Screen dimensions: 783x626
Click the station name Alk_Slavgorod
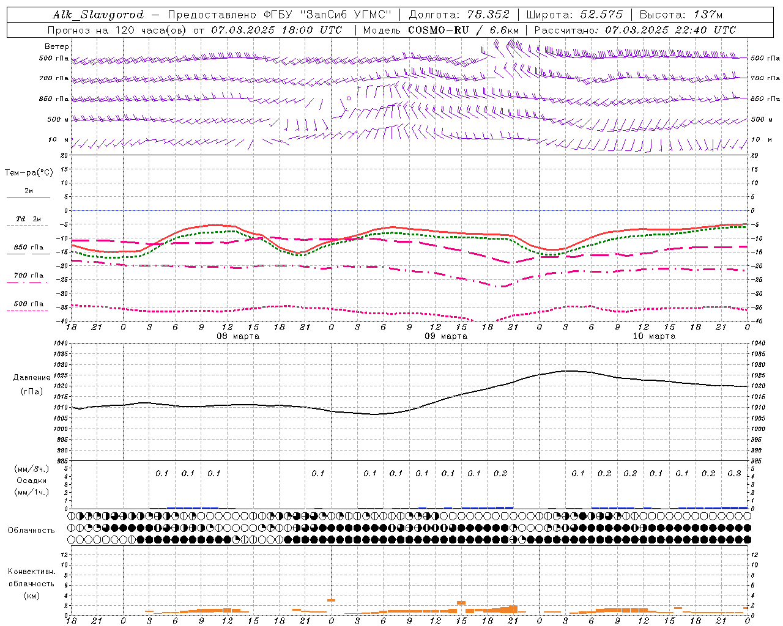98,15
